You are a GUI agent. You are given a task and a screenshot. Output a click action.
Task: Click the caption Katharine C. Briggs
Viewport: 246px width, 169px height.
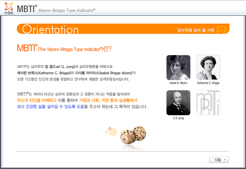click(208, 83)
